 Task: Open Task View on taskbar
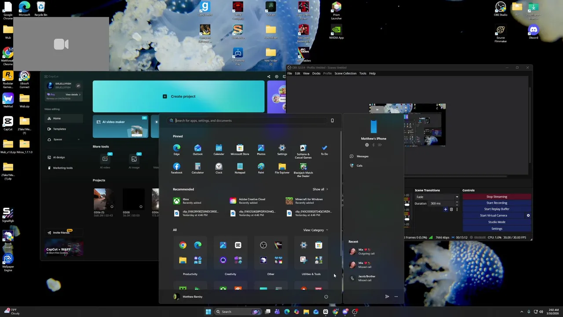click(x=267, y=312)
